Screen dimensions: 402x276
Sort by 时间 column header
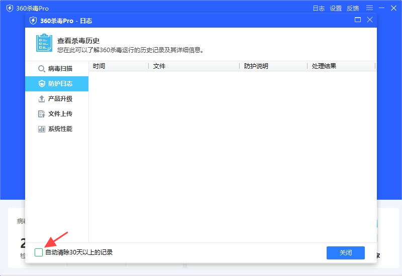tap(119, 66)
